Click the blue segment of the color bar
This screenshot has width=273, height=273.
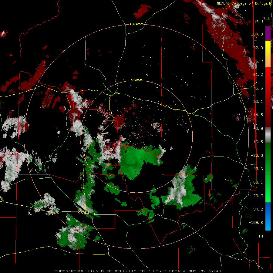coord(268,216)
